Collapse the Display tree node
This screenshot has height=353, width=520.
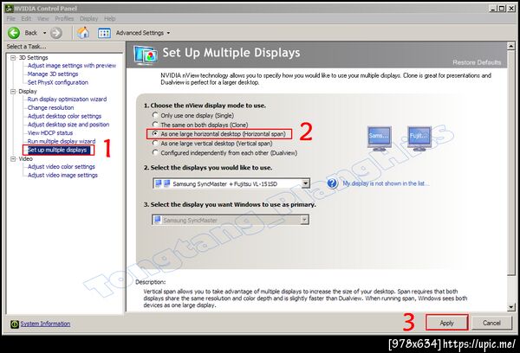tap(13, 92)
